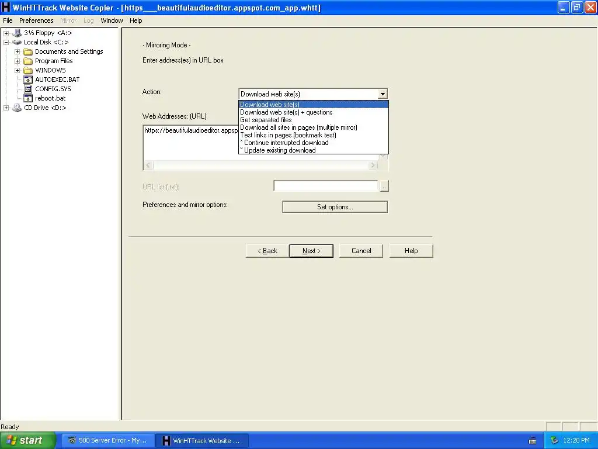Click the Set options... button

(335, 207)
